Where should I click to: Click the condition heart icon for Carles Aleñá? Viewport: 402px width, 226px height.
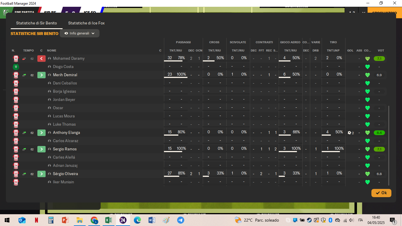pyautogui.click(x=367, y=157)
